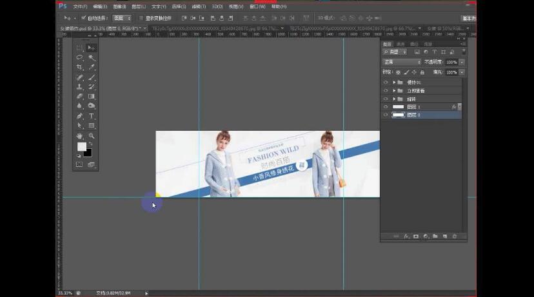This screenshot has height=297, width=534.
Task: Select the Pen tool
Action: [x=79, y=116]
